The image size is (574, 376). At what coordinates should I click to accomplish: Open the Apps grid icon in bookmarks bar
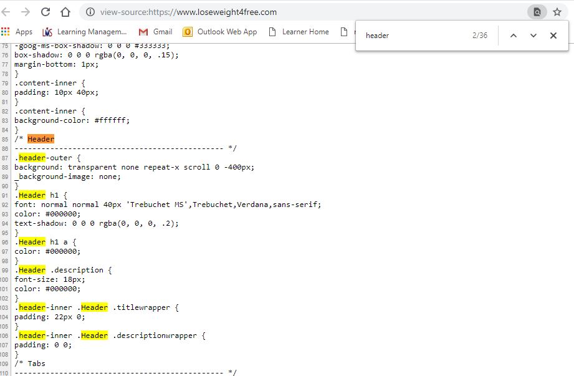pyautogui.click(x=6, y=32)
